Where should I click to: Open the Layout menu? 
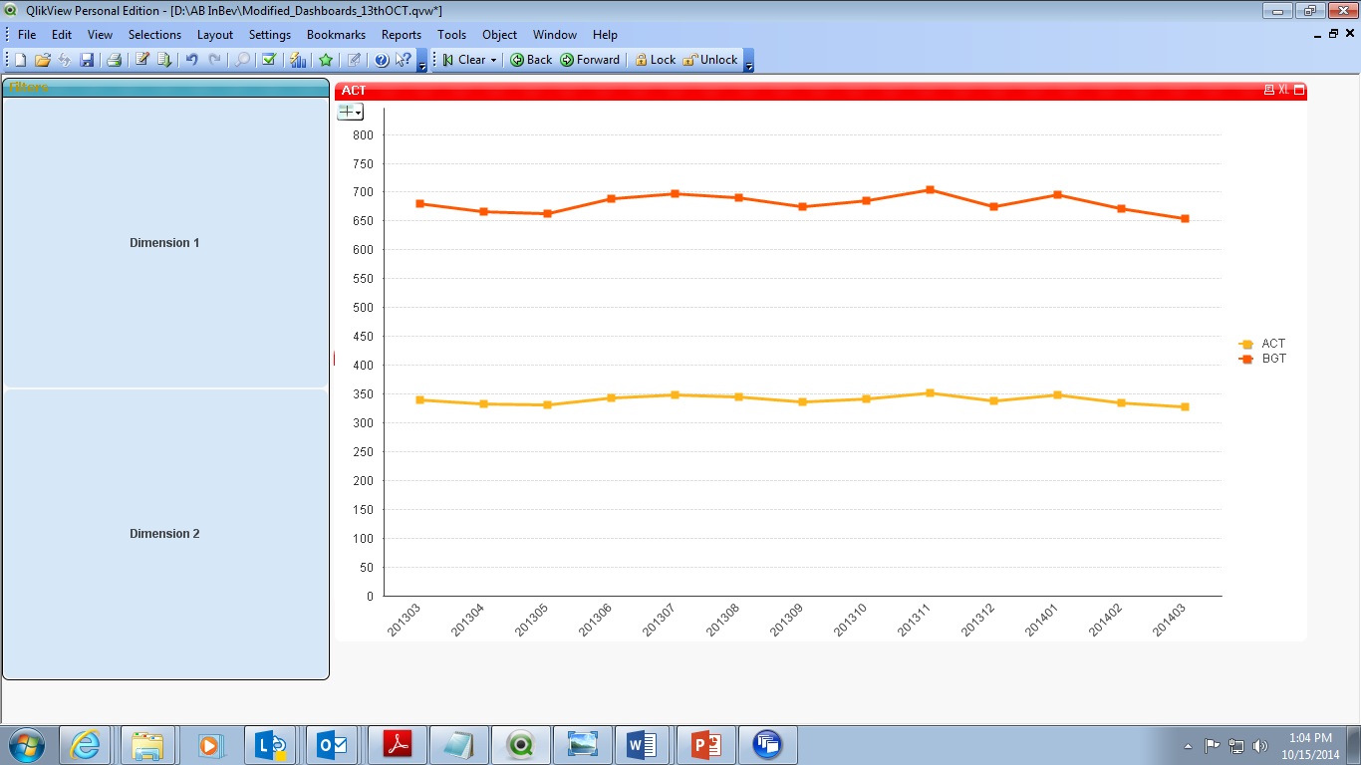[214, 34]
